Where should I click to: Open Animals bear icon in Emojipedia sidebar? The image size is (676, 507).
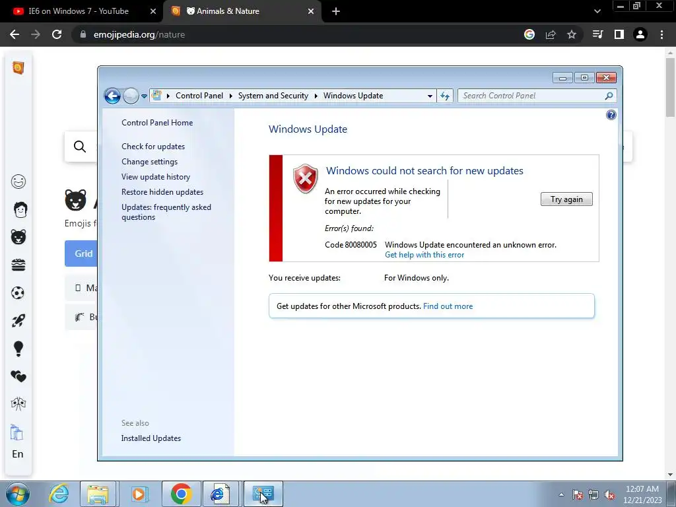tap(18, 237)
